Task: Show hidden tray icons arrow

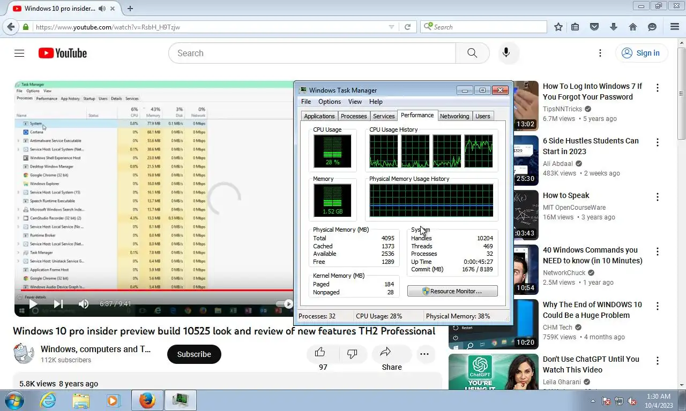Action: pos(593,401)
